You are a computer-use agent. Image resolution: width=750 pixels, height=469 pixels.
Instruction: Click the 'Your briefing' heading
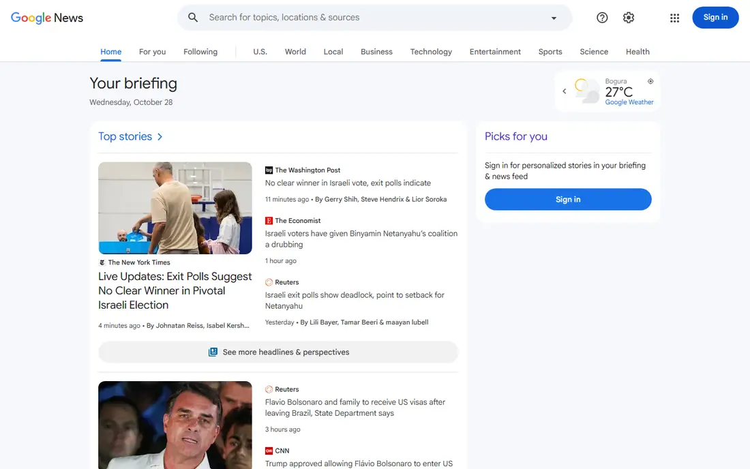click(134, 83)
